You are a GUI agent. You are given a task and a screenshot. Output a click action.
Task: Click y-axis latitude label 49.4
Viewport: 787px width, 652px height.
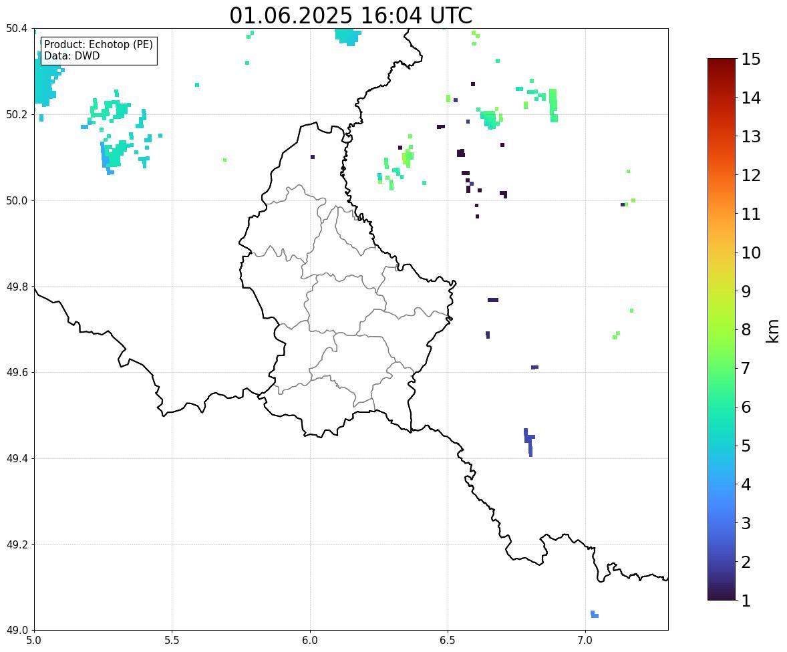point(17,459)
